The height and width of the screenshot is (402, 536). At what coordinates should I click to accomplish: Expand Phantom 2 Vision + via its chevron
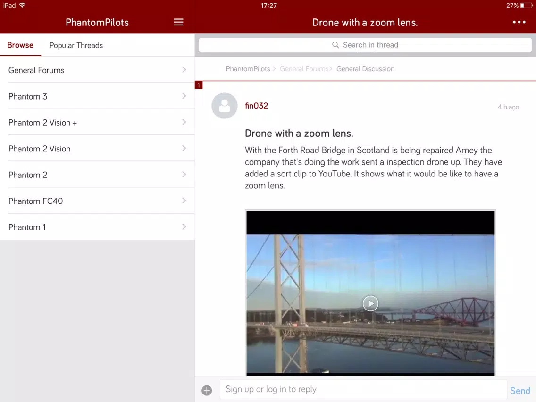[184, 122]
